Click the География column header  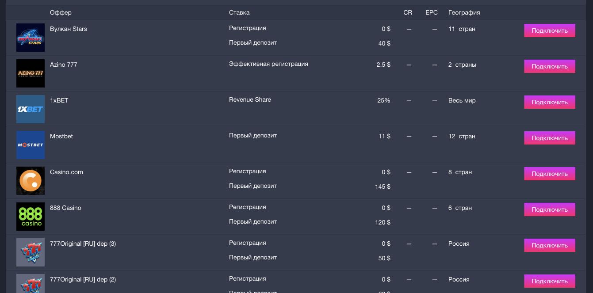[x=464, y=12]
